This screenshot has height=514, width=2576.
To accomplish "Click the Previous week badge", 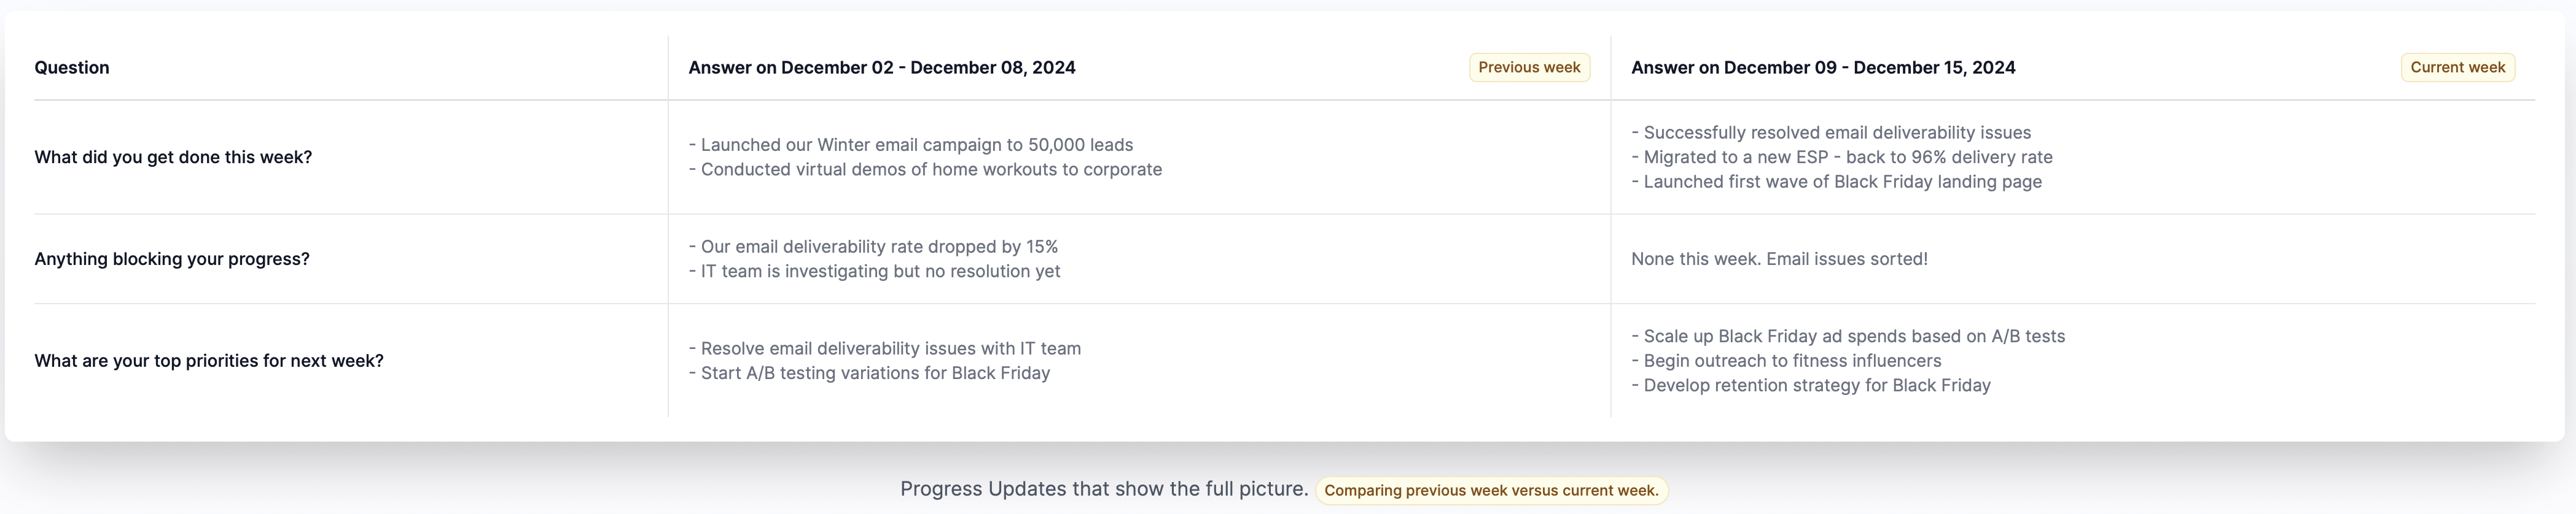I will coord(1528,67).
